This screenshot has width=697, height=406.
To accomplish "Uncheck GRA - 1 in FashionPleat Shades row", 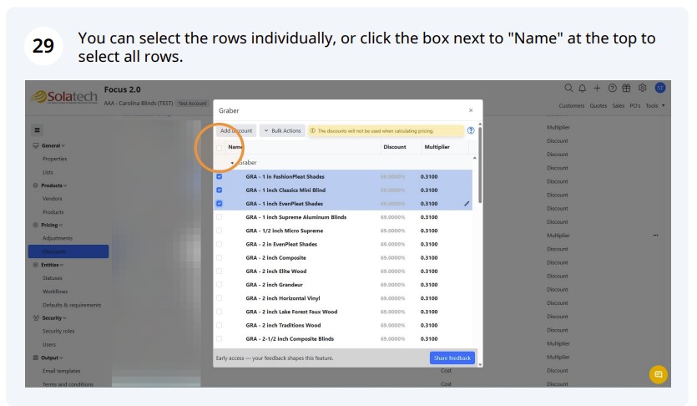I will 220,176.
